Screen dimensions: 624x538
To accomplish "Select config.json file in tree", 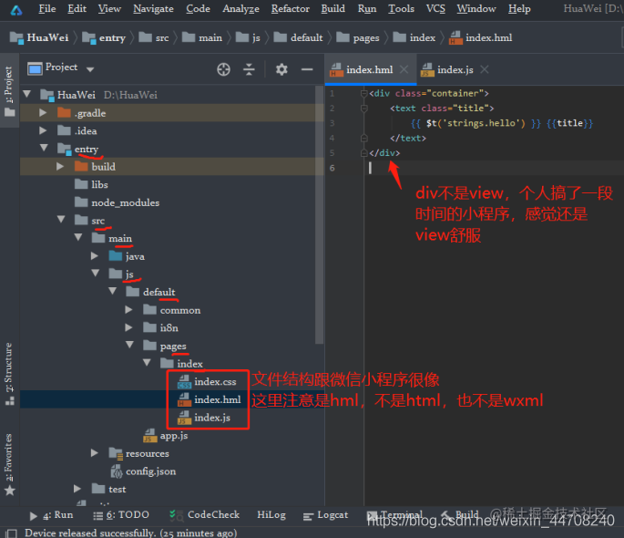I will coord(143,471).
